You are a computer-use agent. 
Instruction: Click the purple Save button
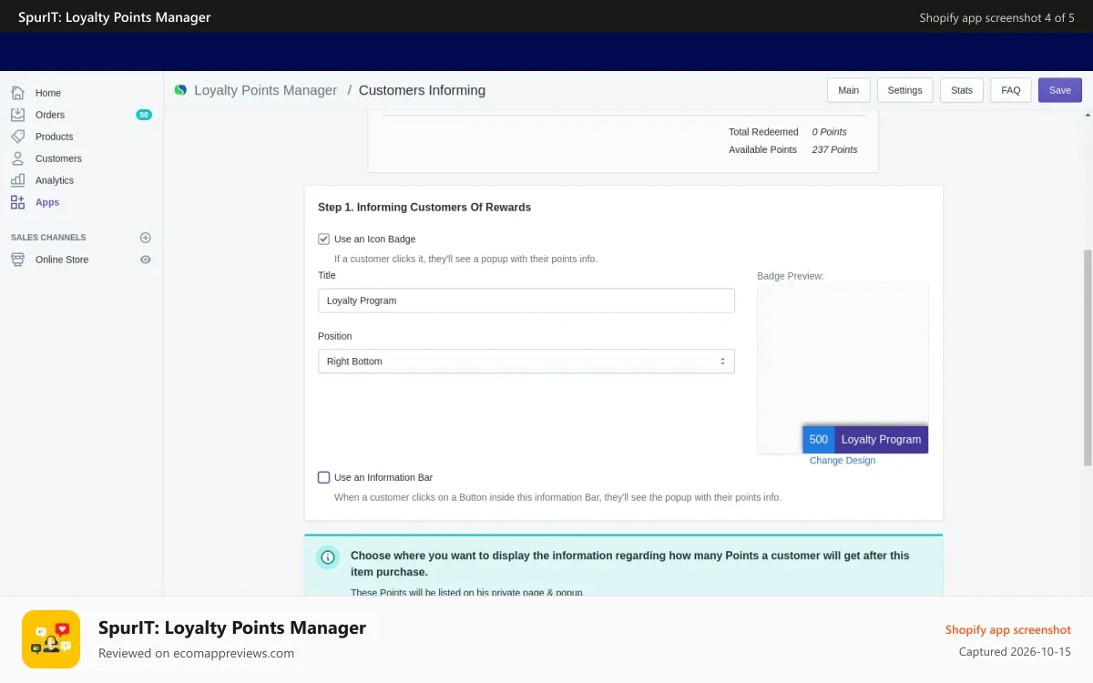click(x=1060, y=90)
